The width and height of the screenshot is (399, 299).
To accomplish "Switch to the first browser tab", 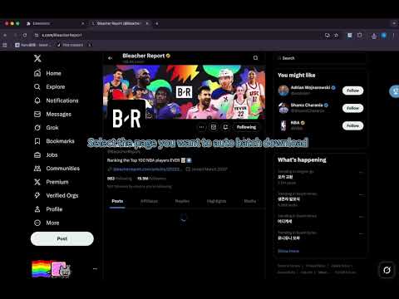I will tap(56, 23).
